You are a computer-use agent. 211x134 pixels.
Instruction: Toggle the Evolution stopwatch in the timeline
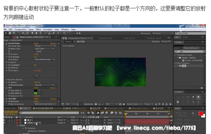coord(26,128)
